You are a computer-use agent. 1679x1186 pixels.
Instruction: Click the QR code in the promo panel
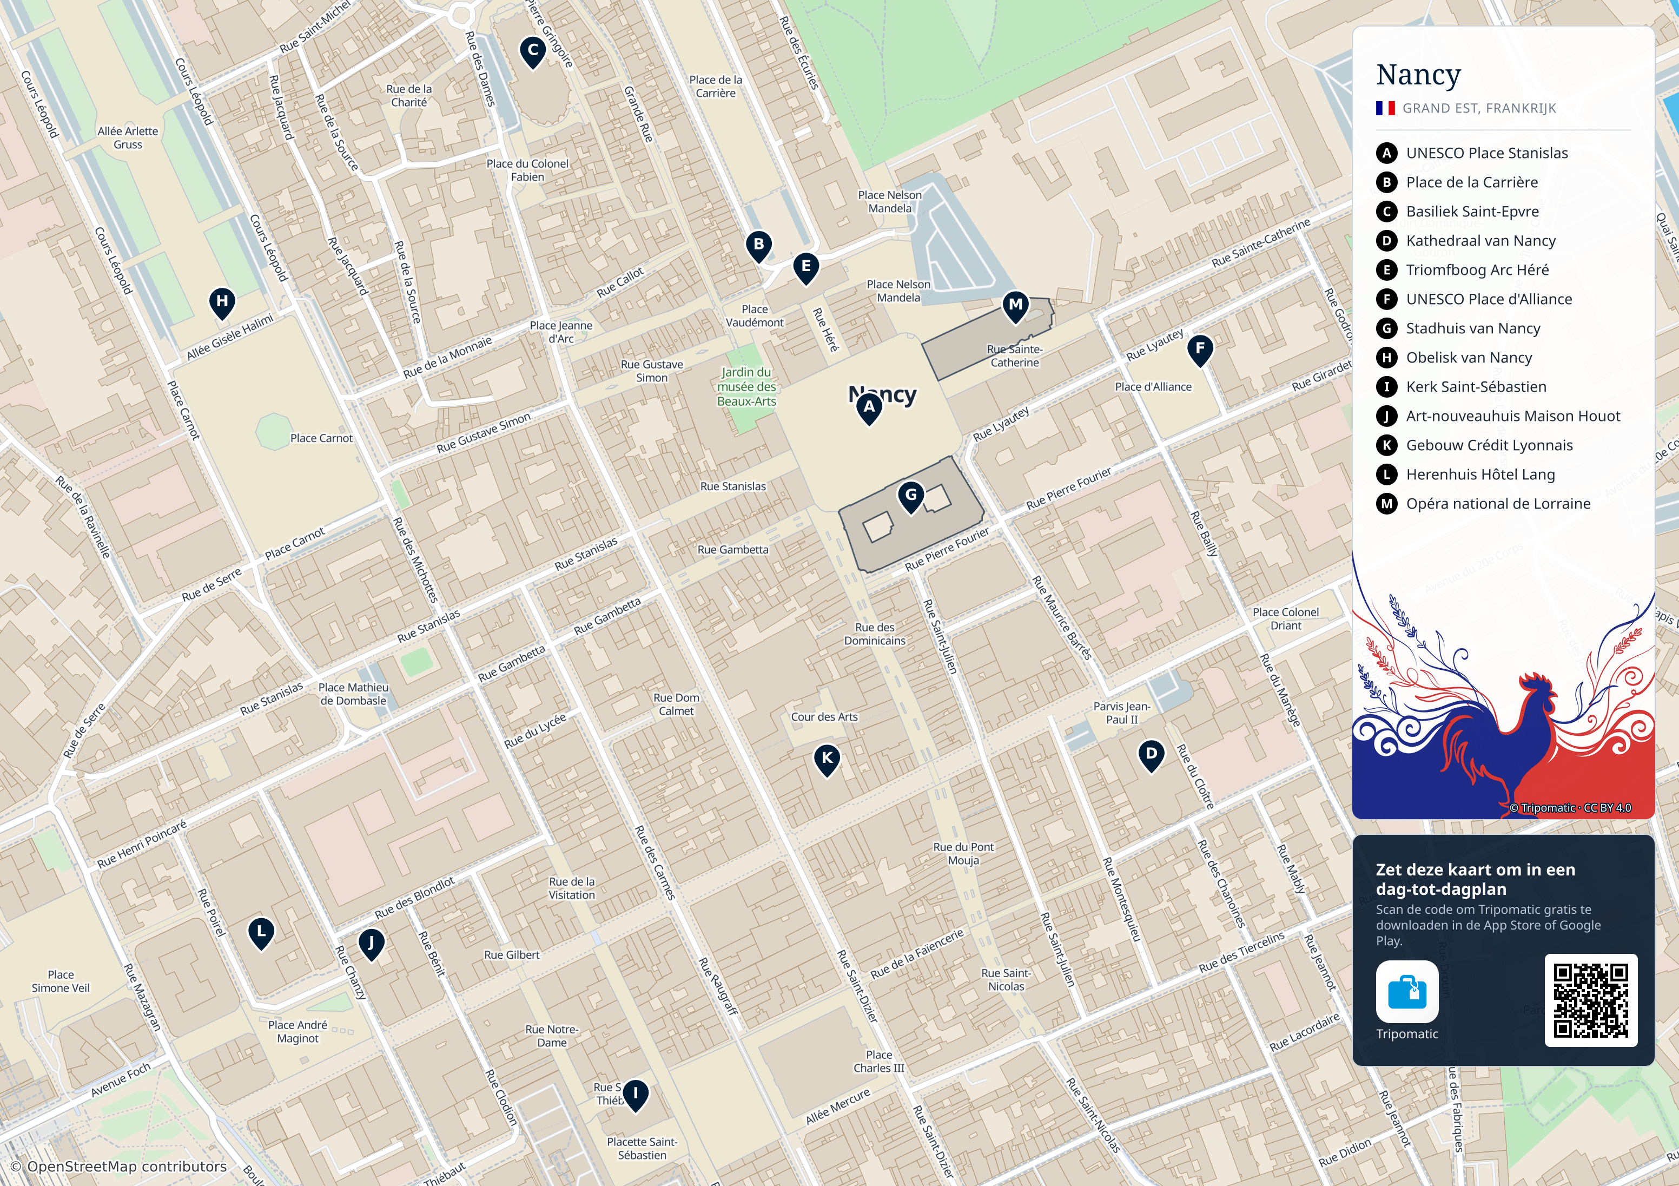1591,1000
